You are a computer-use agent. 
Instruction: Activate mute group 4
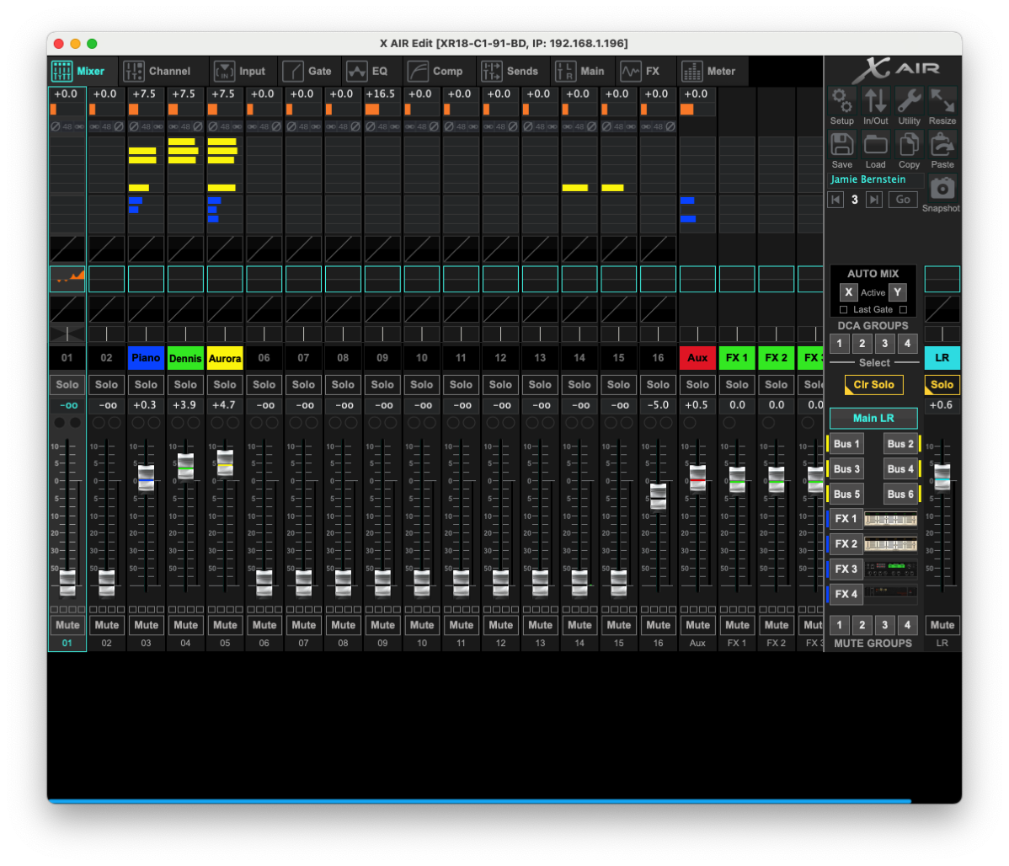click(907, 624)
